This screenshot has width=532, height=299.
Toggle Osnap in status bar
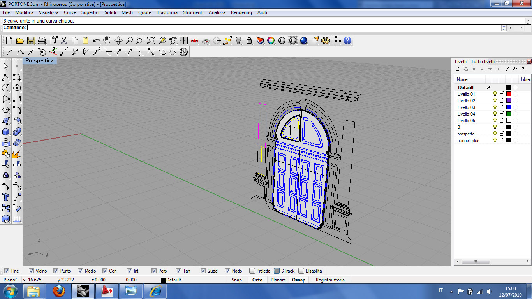pos(299,280)
